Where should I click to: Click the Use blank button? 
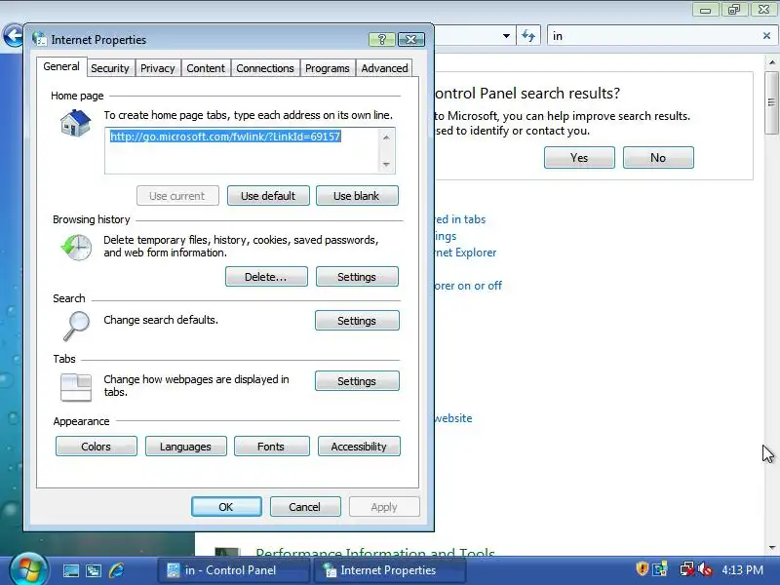(x=357, y=196)
